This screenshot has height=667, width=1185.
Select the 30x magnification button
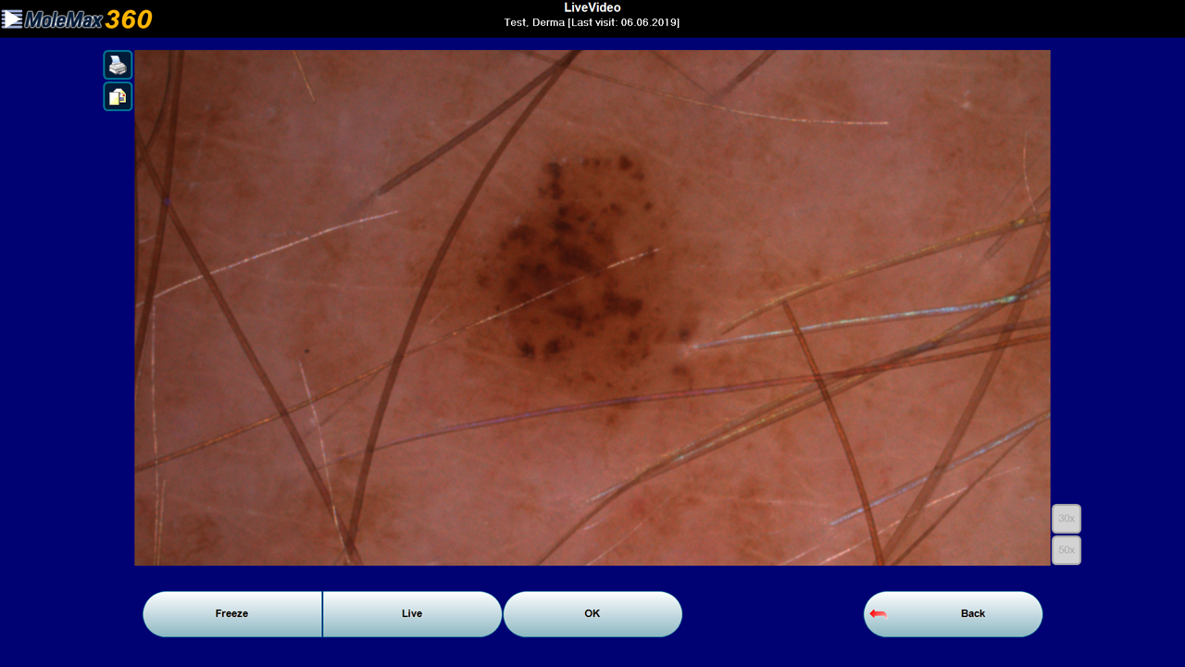1066,519
